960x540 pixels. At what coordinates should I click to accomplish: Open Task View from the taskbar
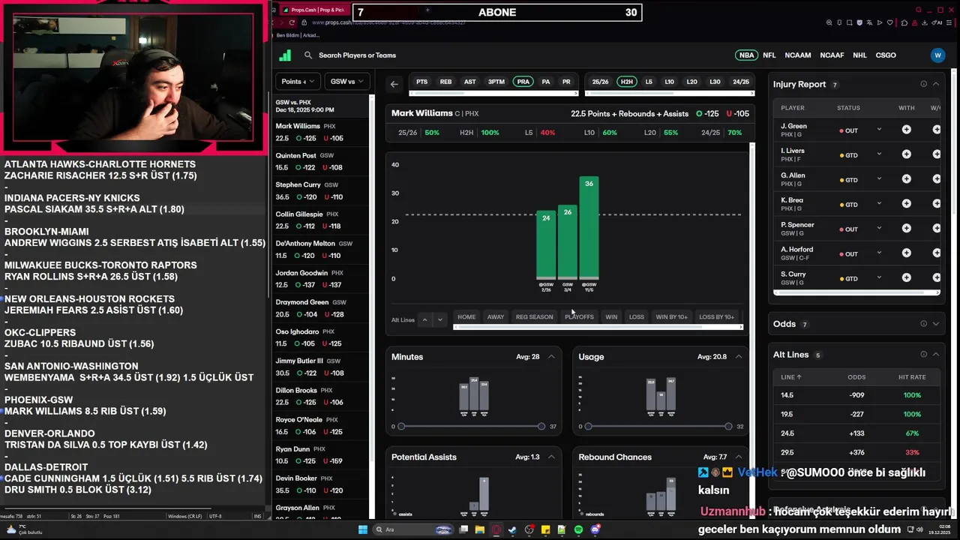463,529
